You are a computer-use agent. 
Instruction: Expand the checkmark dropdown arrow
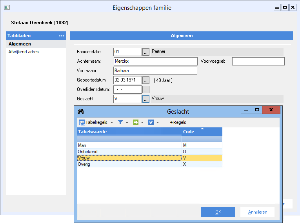[158, 122]
